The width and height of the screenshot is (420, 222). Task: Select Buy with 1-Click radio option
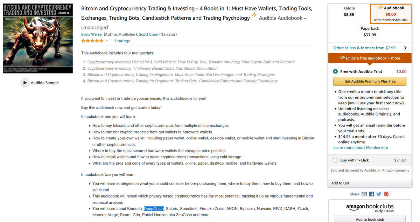335,160
